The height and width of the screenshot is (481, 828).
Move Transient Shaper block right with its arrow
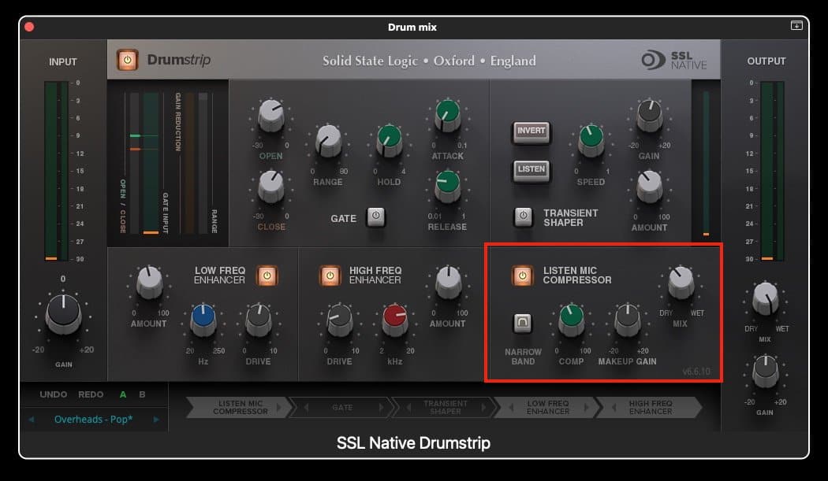click(483, 407)
